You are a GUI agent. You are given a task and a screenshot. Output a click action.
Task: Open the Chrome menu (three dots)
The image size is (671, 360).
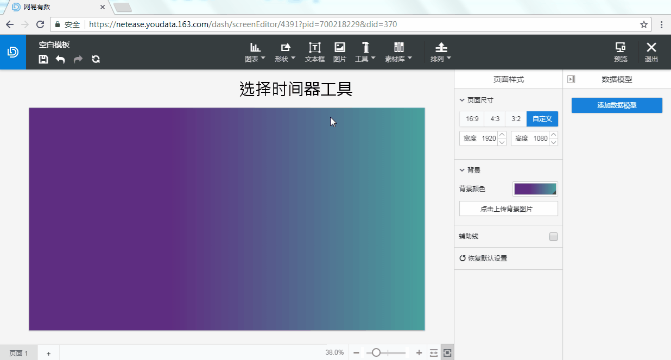[661, 24]
